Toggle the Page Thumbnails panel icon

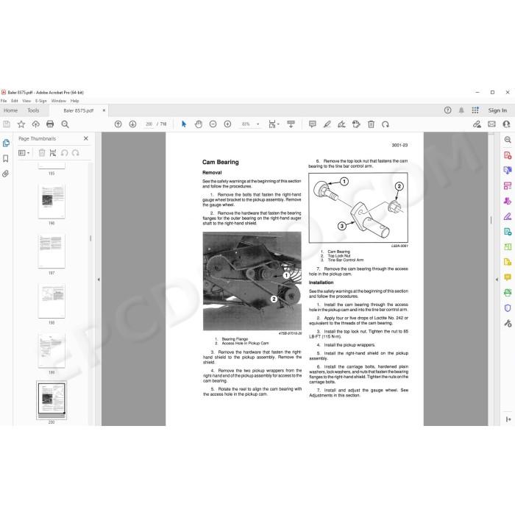6,143
